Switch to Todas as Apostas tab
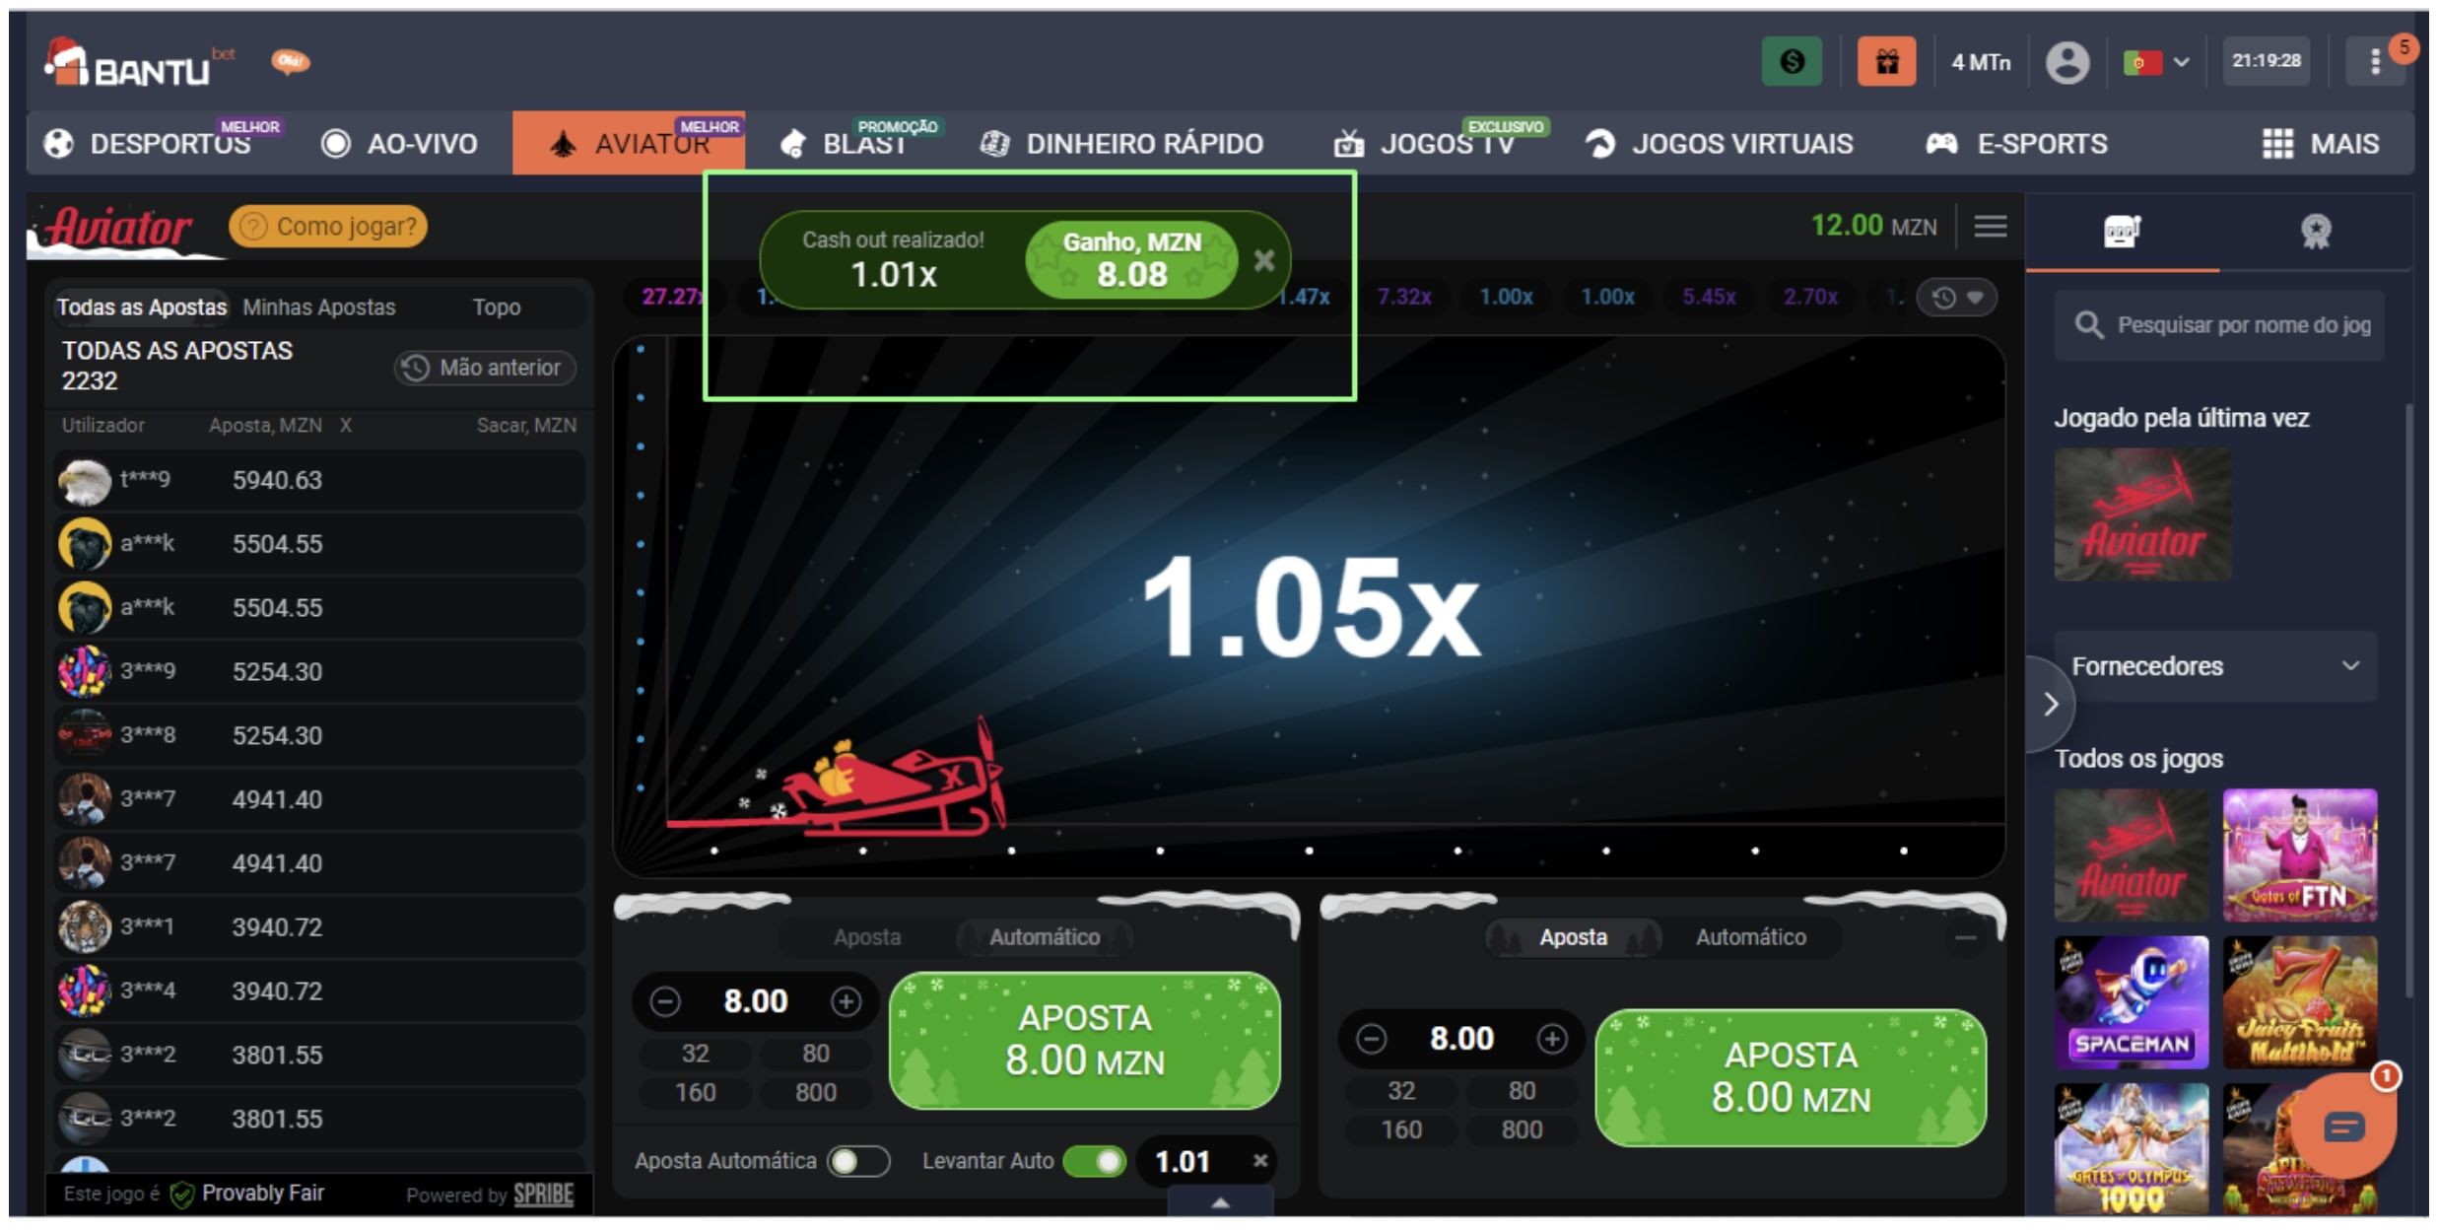 [142, 307]
